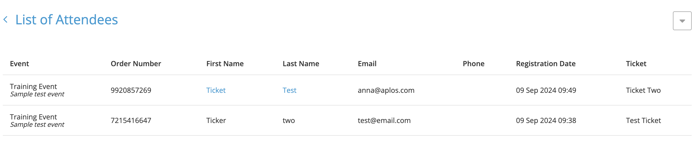Click the email test@email.com
Viewport: 696px width, 142px height.
click(x=384, y=120)
